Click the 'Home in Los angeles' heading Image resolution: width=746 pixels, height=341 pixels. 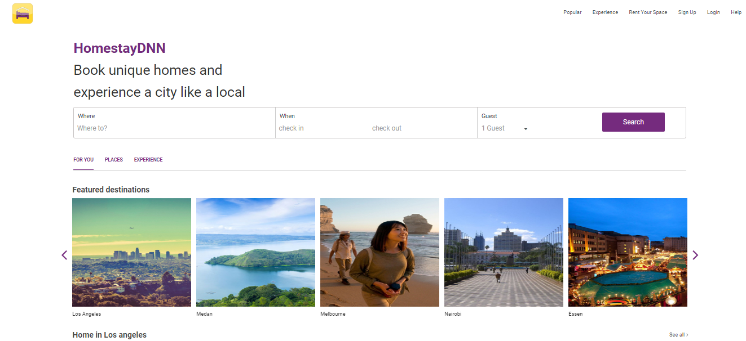click(109, 335)
